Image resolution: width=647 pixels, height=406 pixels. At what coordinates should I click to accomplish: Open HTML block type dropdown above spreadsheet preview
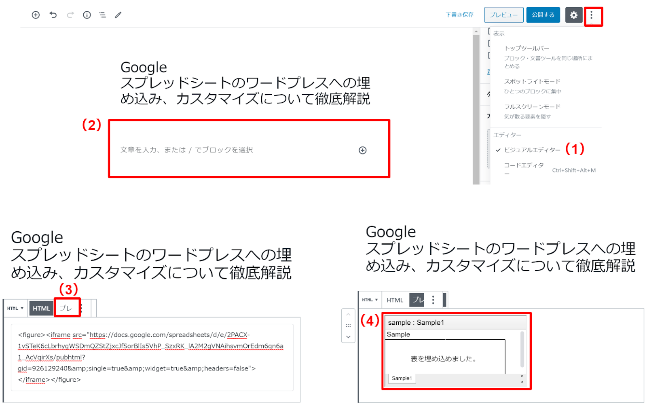pos(370,300)
